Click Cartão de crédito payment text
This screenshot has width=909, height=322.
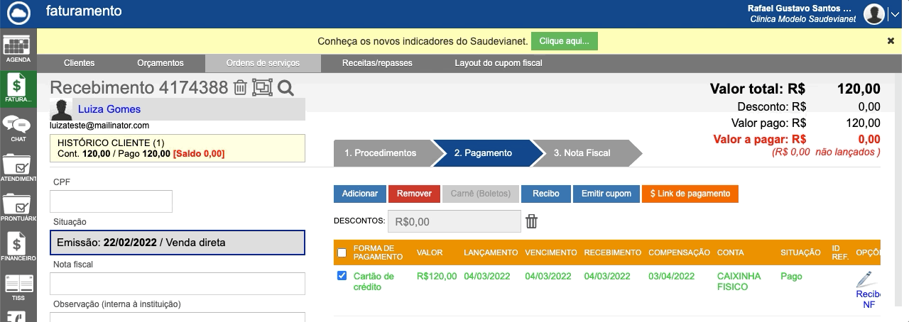pos(374,282)
